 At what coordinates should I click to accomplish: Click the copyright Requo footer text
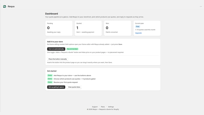tap(103, 109)
